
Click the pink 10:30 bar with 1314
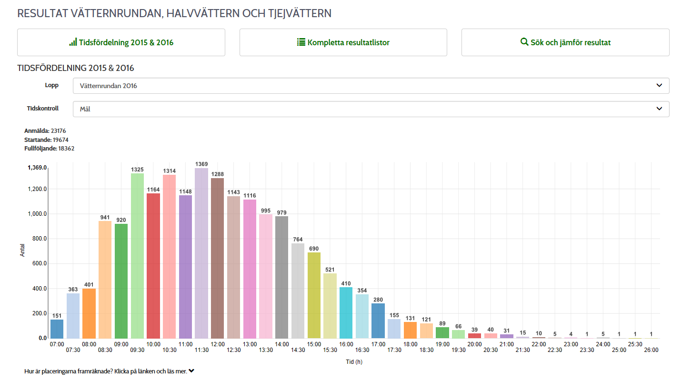(169, 257)
